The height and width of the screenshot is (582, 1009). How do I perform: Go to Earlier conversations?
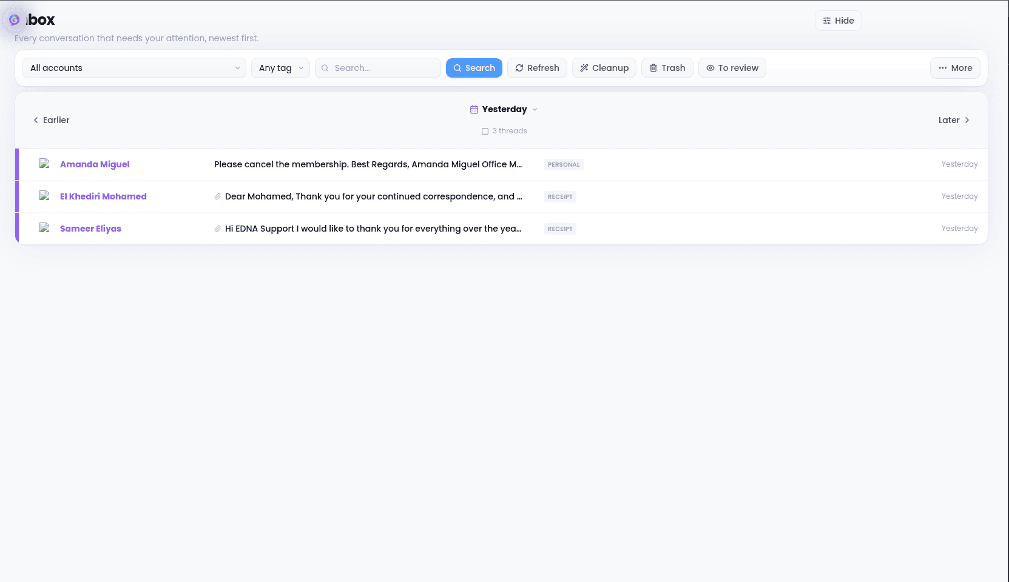(51, 120)
